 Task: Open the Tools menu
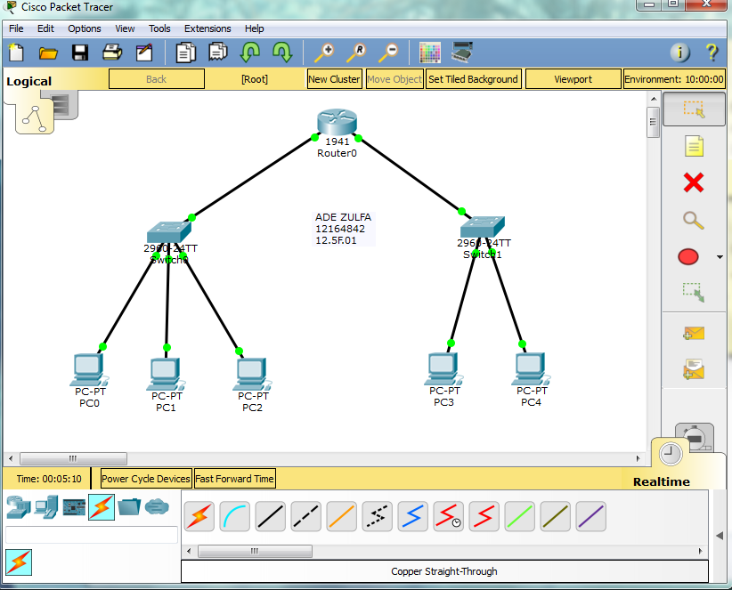tap(159, 28)
